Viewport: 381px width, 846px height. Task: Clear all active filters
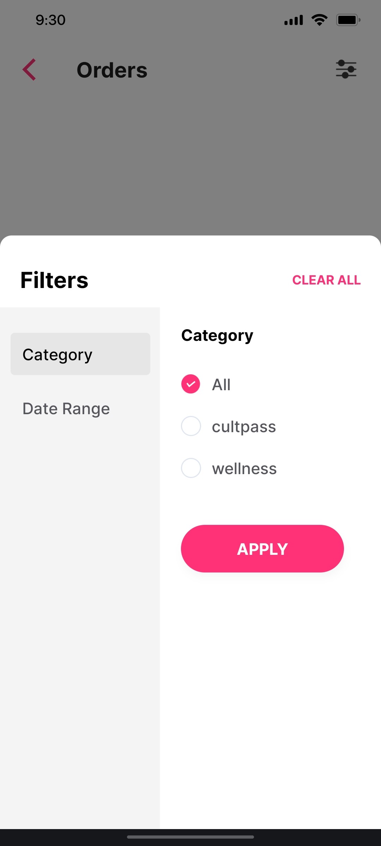(x=326, y=280)
